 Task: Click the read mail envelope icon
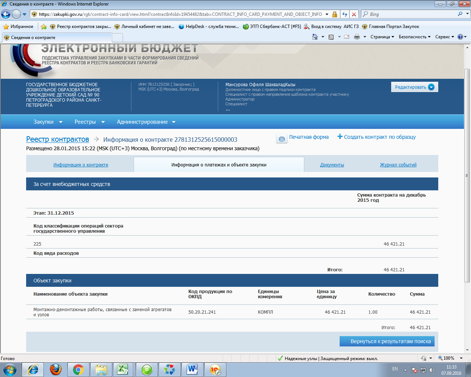click(x=347, y=37)
